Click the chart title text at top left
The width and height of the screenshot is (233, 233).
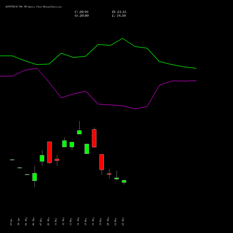[x=34, y=7]
